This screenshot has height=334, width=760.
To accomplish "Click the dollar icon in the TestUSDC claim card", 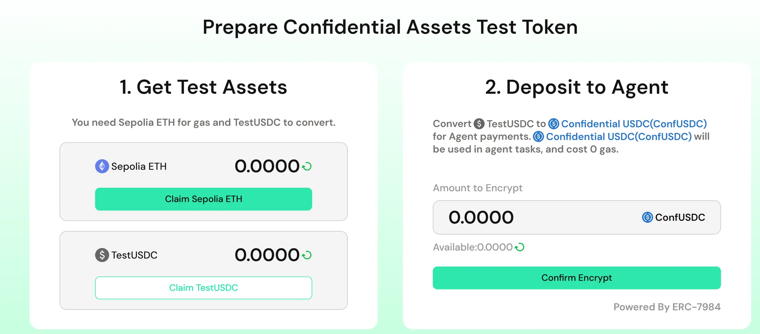I will [x=102, y=255].
